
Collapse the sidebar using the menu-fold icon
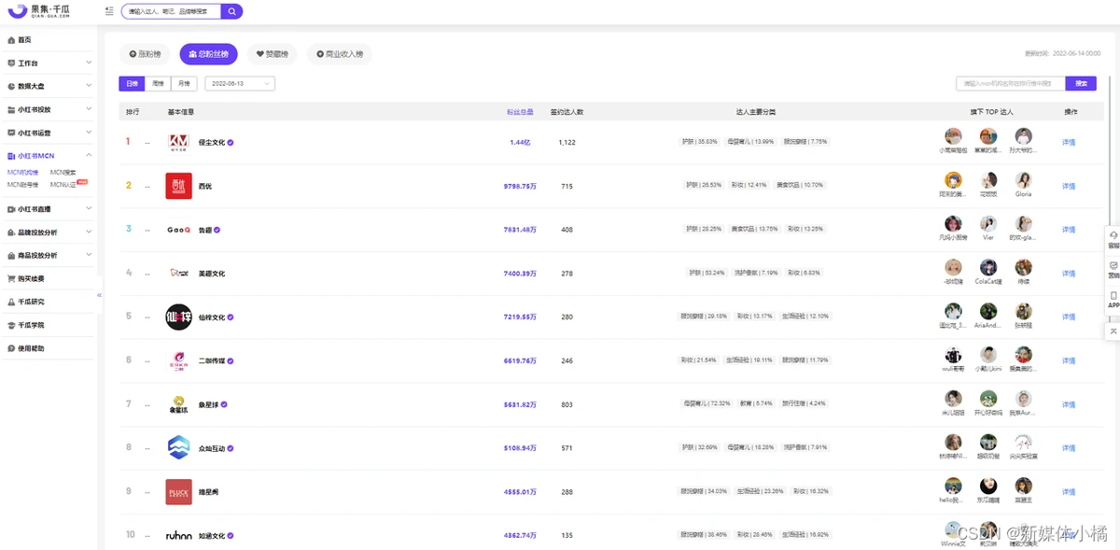pos(109,11)
